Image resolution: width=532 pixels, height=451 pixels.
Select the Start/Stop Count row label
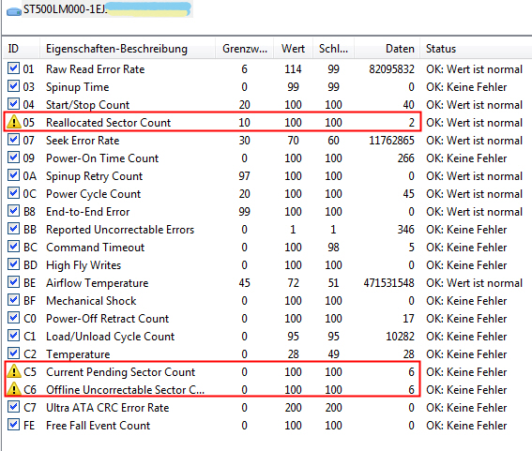click(88, 105)
